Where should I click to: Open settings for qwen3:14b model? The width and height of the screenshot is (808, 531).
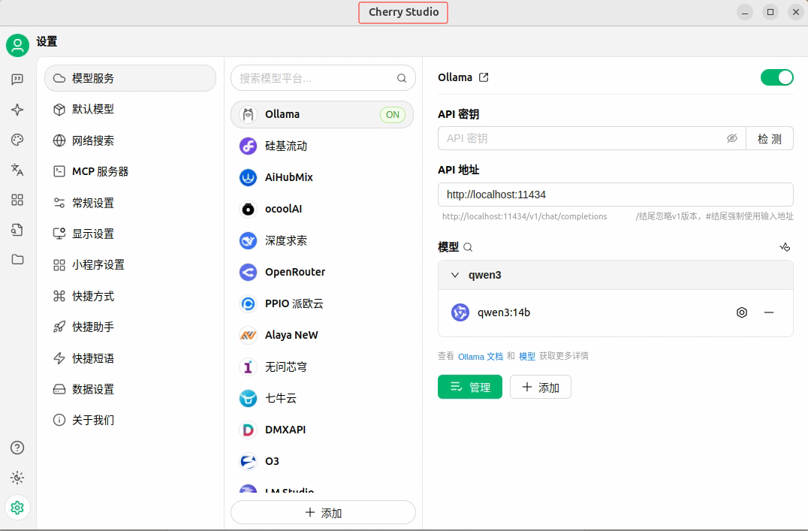click(741, 312)
